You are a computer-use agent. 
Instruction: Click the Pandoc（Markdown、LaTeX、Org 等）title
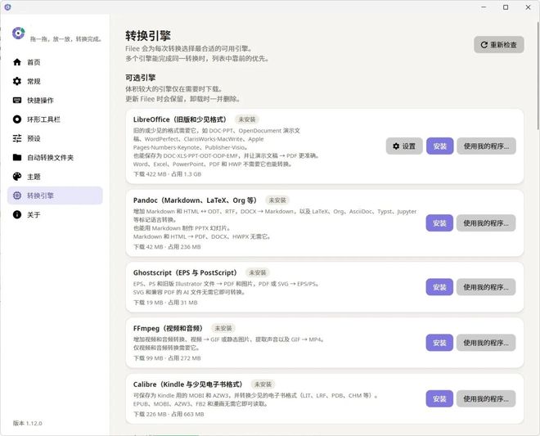pyautogui.click(x=196, y=200)
